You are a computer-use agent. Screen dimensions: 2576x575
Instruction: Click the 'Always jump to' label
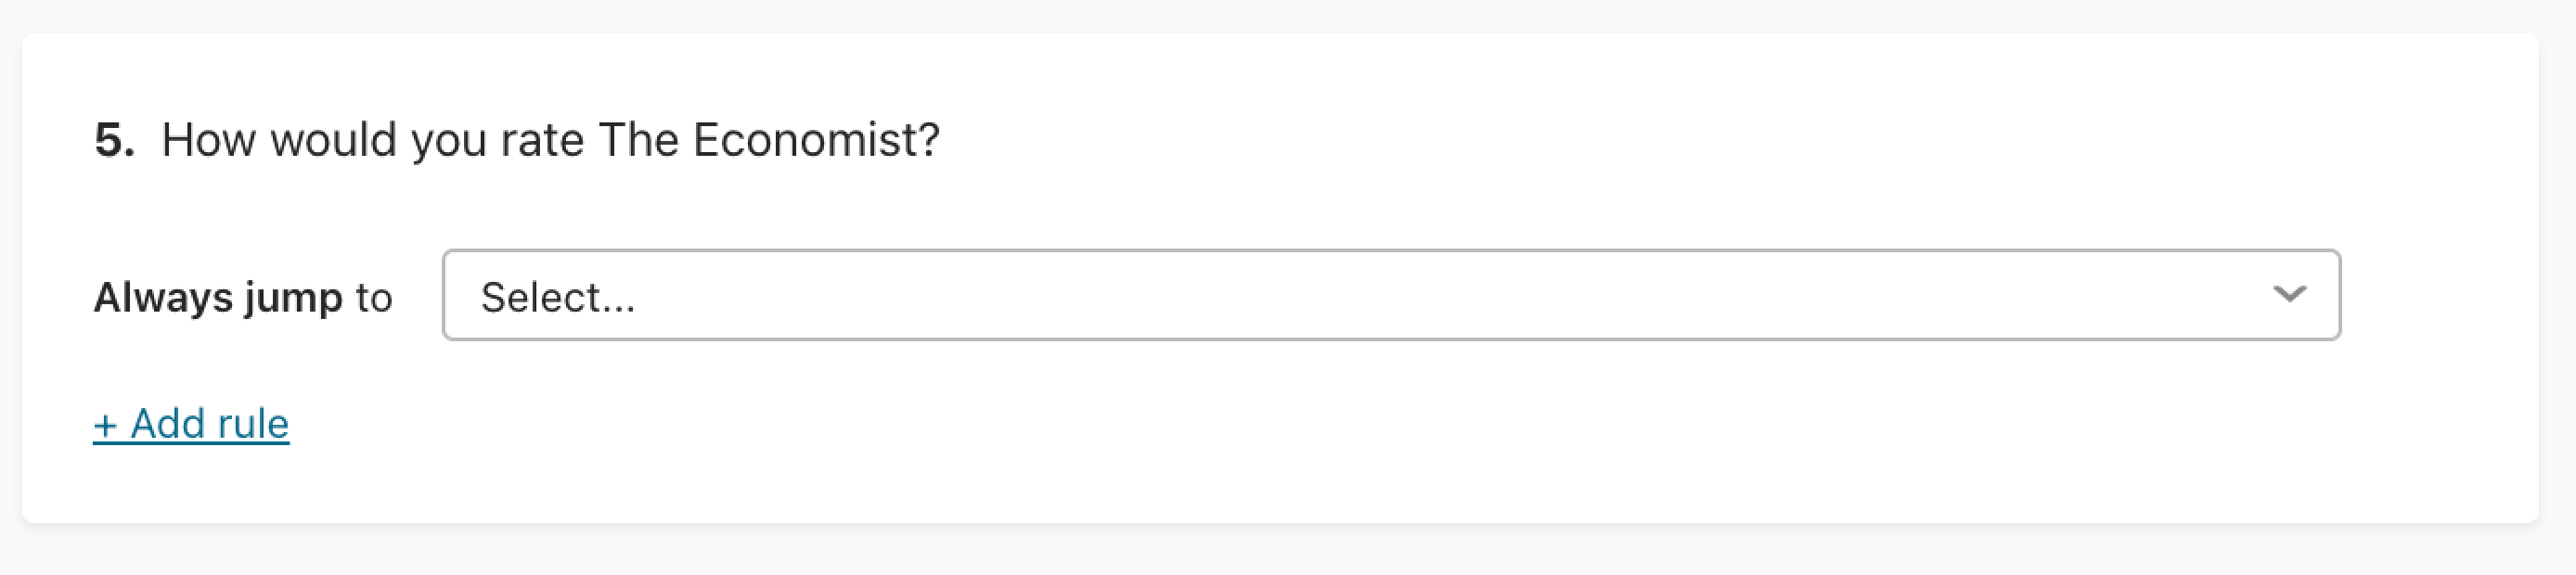tap(243, 298)
